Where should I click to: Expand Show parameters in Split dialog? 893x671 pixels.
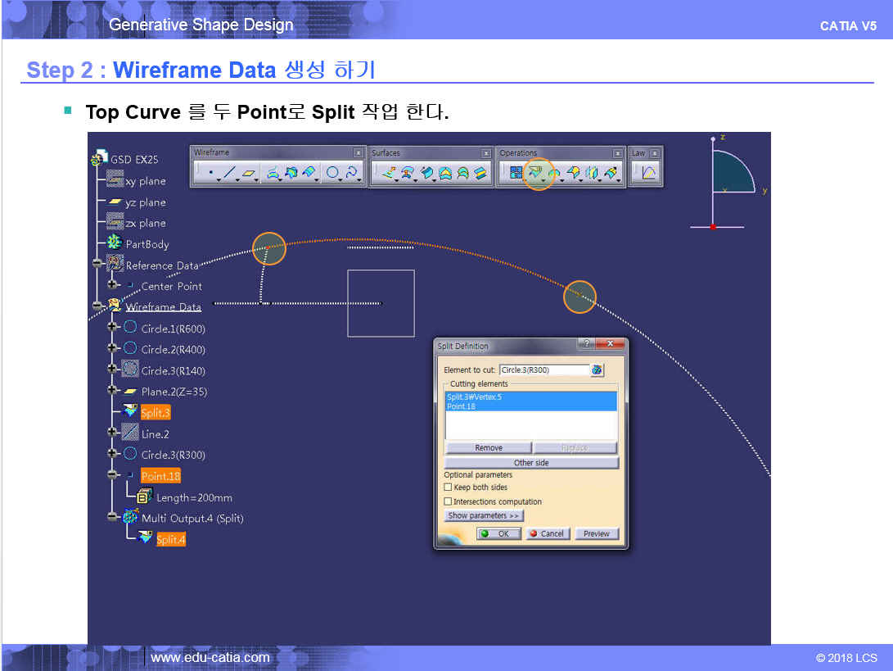483,515
